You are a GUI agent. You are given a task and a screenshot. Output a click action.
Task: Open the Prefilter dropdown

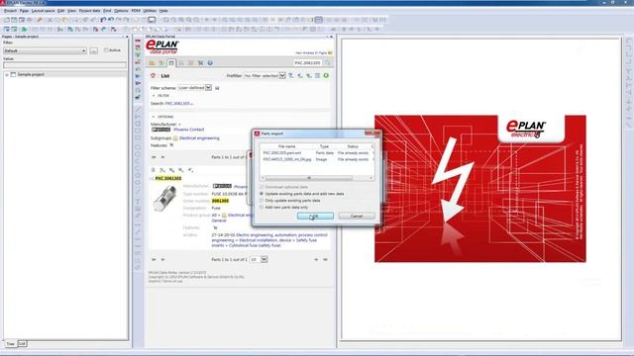(264, 75)
